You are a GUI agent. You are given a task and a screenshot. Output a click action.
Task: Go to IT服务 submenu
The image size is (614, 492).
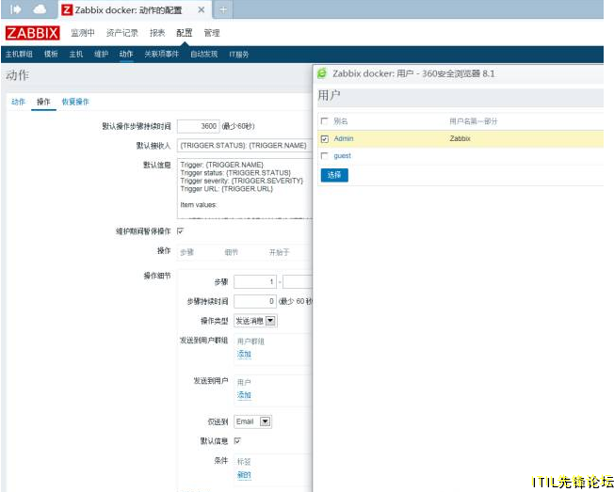[239, 54]
